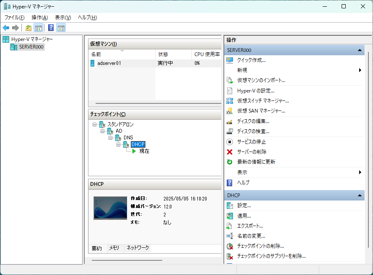Click the チェックポイントの削除... action link
The height and width of the screenshot is (275, 373).
coord(261,246)
